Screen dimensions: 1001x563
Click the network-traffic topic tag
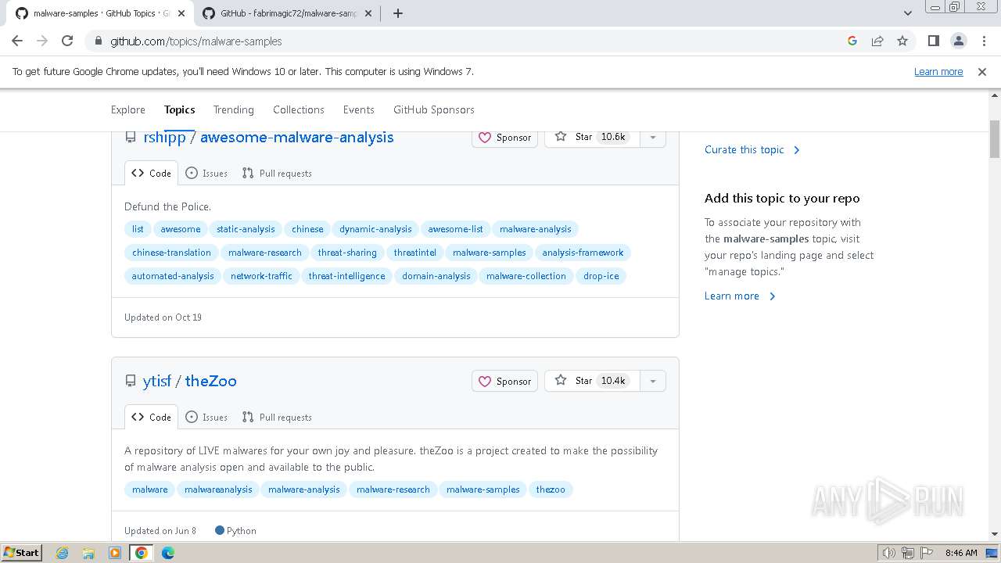pos(261,276)
